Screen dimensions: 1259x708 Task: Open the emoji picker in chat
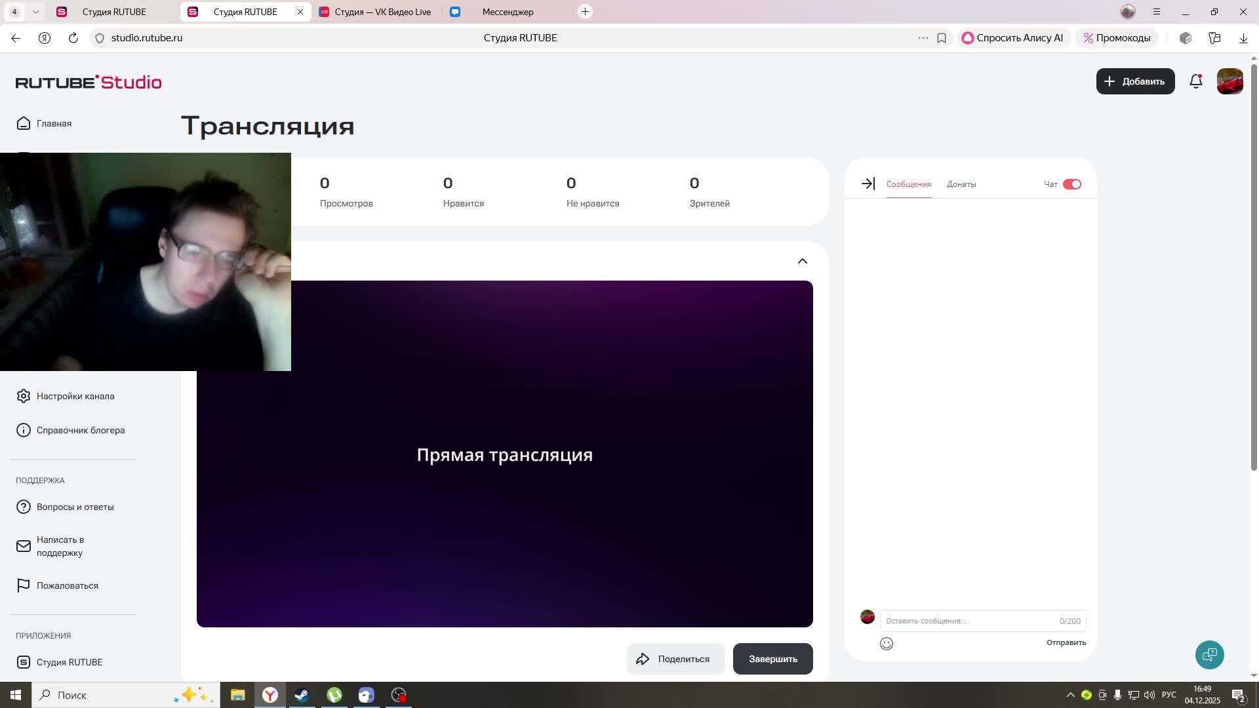pos(887,644)
